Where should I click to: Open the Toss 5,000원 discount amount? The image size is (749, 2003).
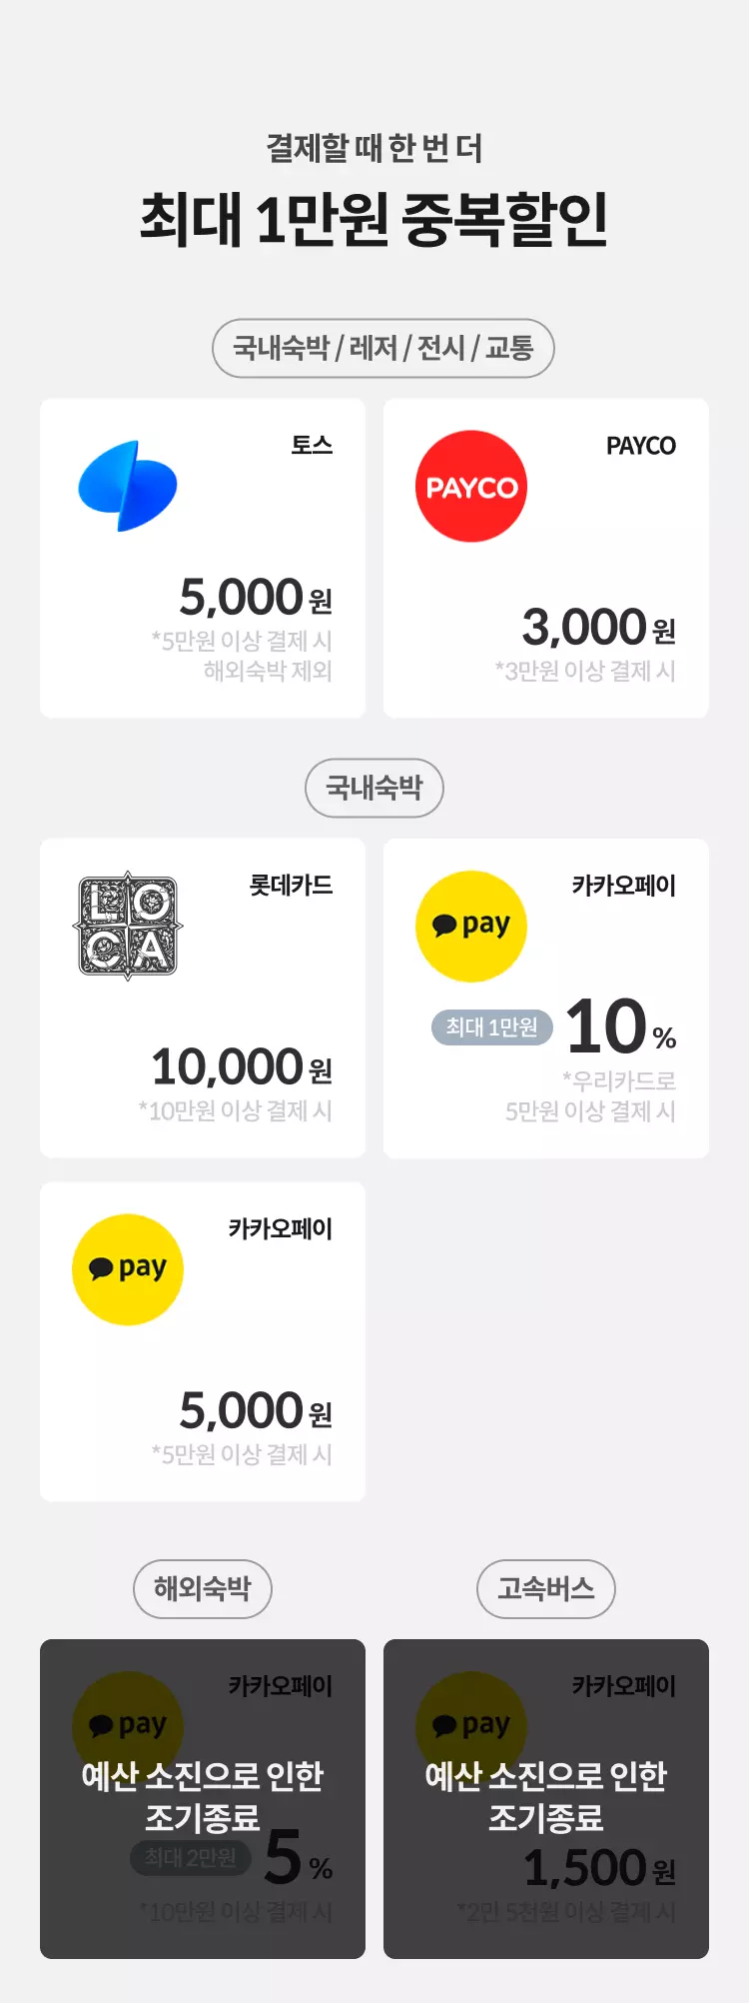click(256, 597)
